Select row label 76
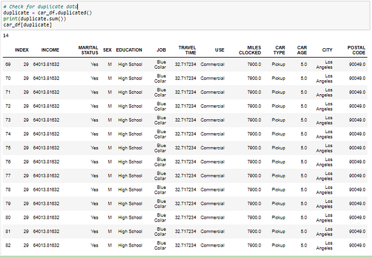 pos(8,162)
